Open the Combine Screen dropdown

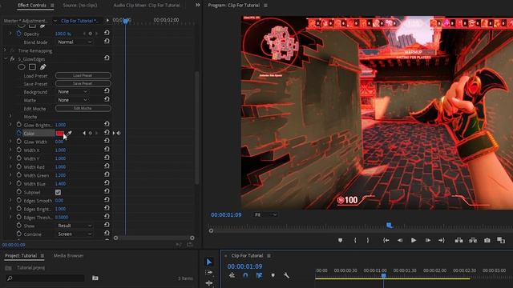[x=75, y=234]
